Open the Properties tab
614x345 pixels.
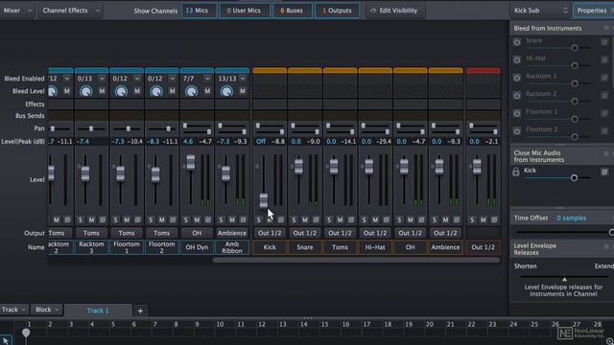click(x=593, y=11)
